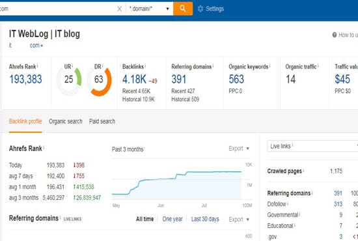This screenshot has width=358, height=241.
Task: Select All time range
Action: click(145, 219)
